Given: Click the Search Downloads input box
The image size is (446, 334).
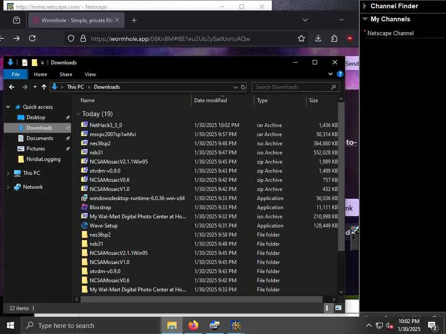Looking at the screenshot, I should tap(296, 87).
